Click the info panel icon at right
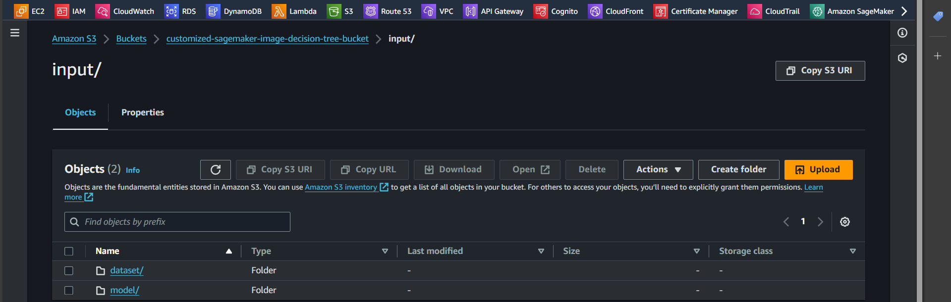951x302 pixels. pos(902,33)
